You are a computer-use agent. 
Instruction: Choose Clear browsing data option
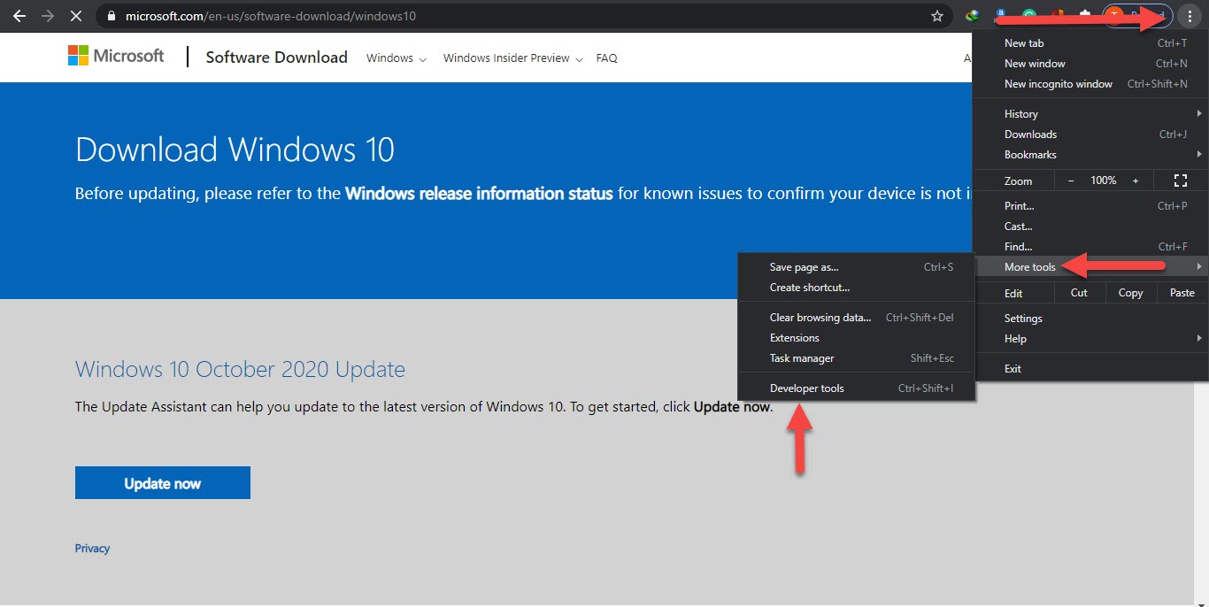click(820, 318)
